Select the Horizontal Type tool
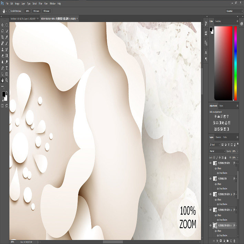The height and width of the screenshot is (244, 244). pos(7,68)
